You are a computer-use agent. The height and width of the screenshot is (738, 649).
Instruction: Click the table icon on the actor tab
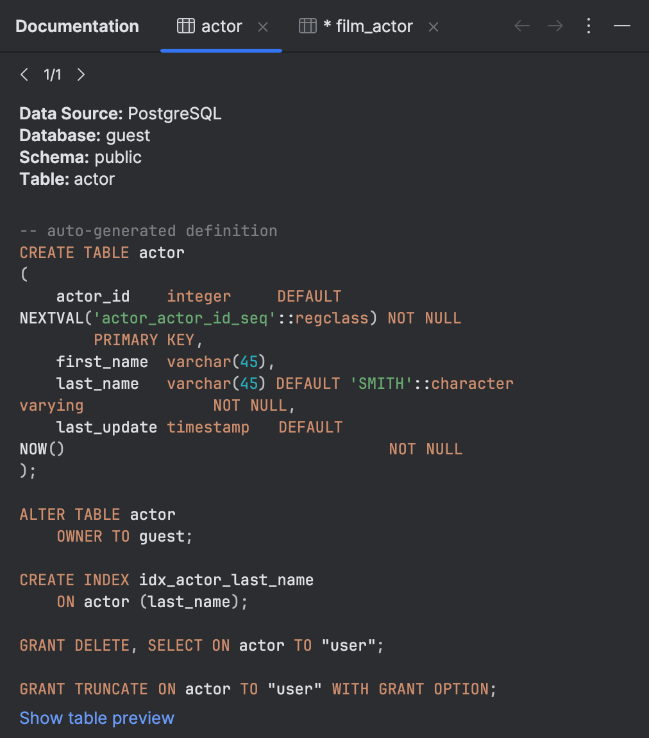pyautogui.click(x=185, y=26)
